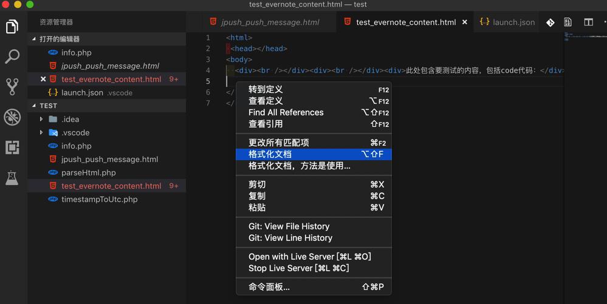Viewport: 607px width, 304px height.
Task: Open the Explorer view in activity bar
Action: [12, 26]
